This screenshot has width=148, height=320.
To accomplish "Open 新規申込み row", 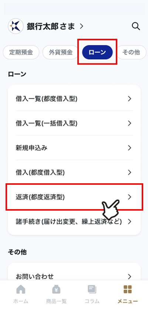I will click(74, 148).
